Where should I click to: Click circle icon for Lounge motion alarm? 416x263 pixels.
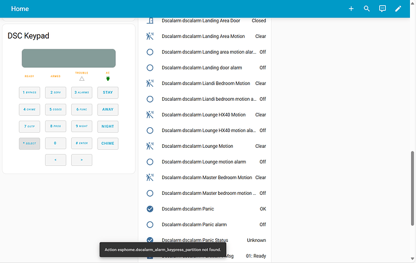(150, 162)
